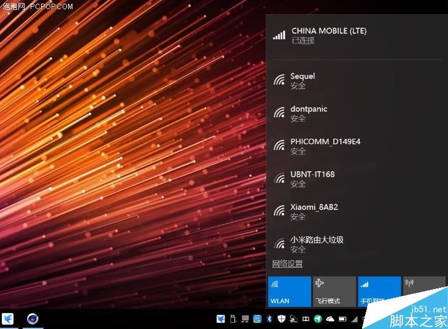Screen dimensions: 448x329
Task: Click the gray monitor tray icon
Action: pos(245,319)
